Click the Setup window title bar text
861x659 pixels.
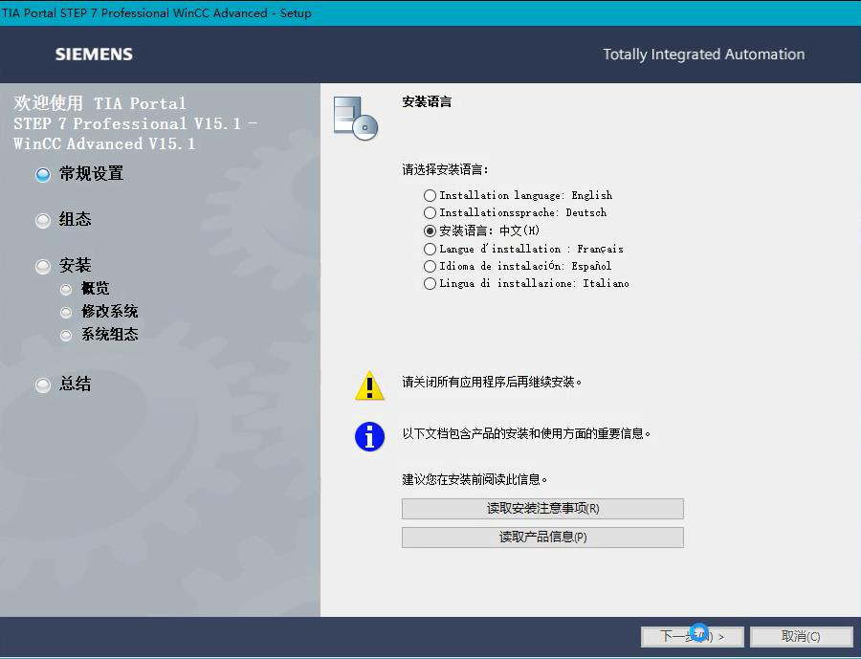(x=157, y=12)
